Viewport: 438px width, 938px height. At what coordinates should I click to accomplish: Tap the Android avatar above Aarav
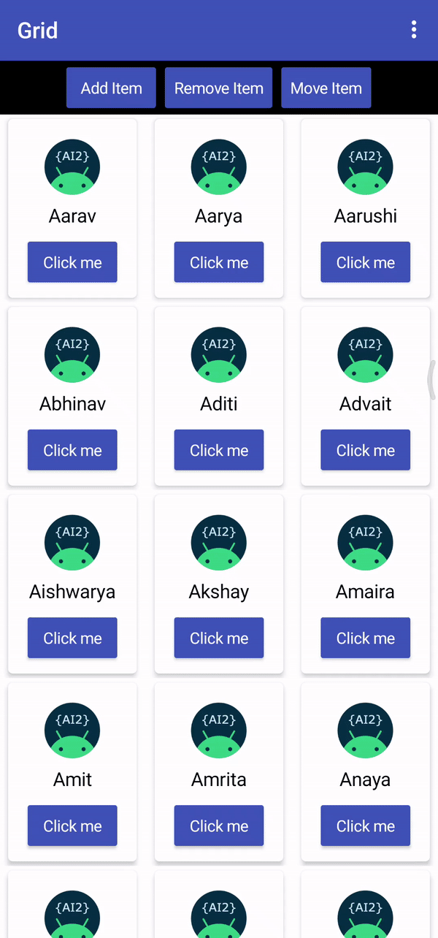72,167
